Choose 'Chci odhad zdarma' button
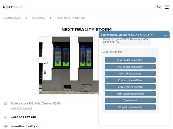The image size is (173, 129). pos(130,74)
